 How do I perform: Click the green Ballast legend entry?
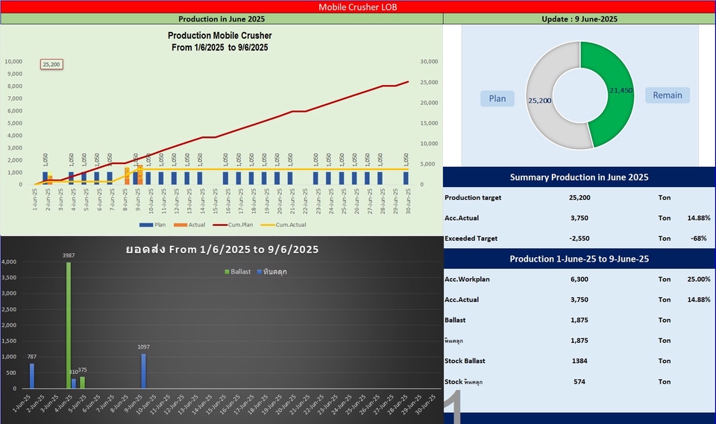(238, 271)
